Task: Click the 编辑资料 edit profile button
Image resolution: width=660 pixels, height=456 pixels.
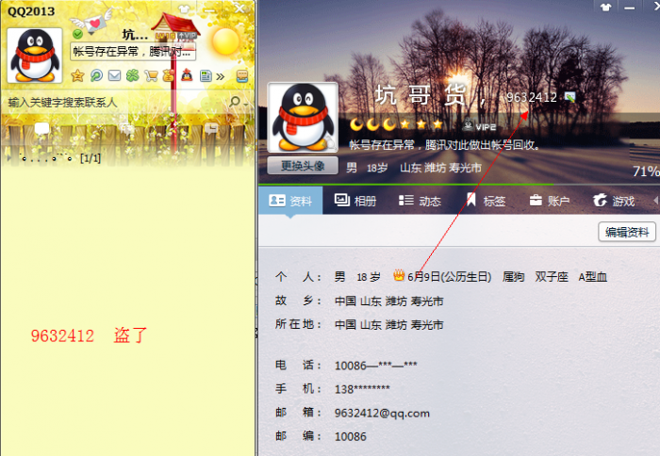Action: (x=627, y=232)
